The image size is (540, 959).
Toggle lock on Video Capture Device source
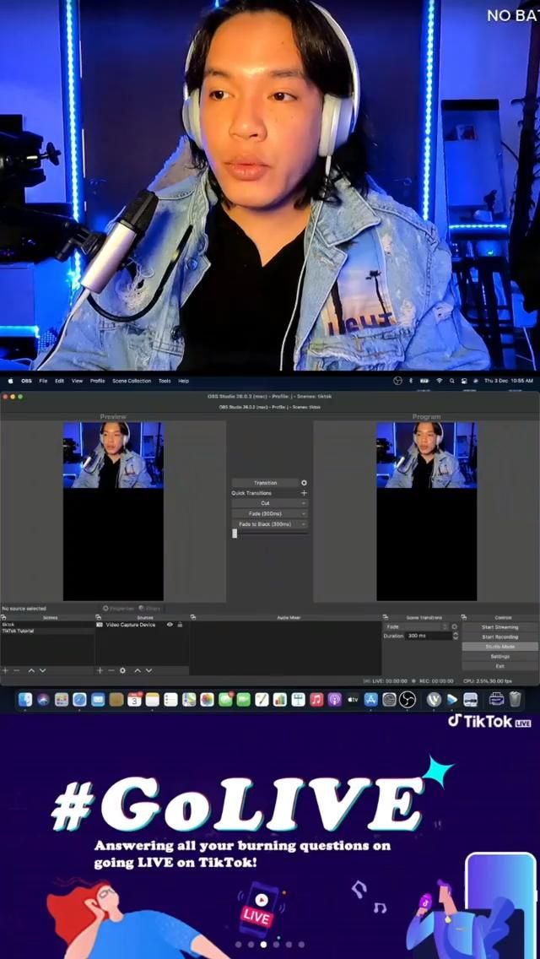(180, 625)
